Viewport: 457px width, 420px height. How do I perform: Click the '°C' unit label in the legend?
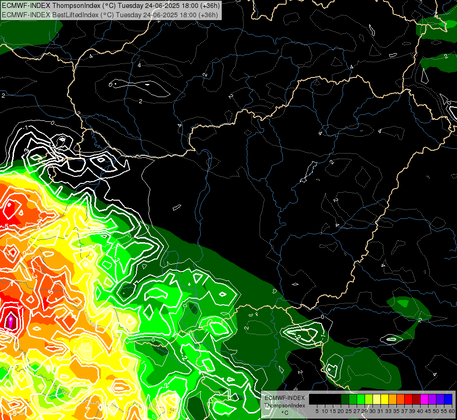(285, 413)
